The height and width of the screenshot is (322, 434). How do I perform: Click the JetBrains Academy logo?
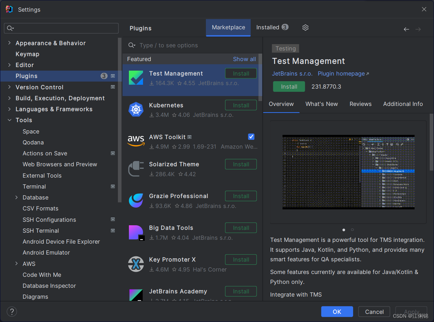[136, 295]
